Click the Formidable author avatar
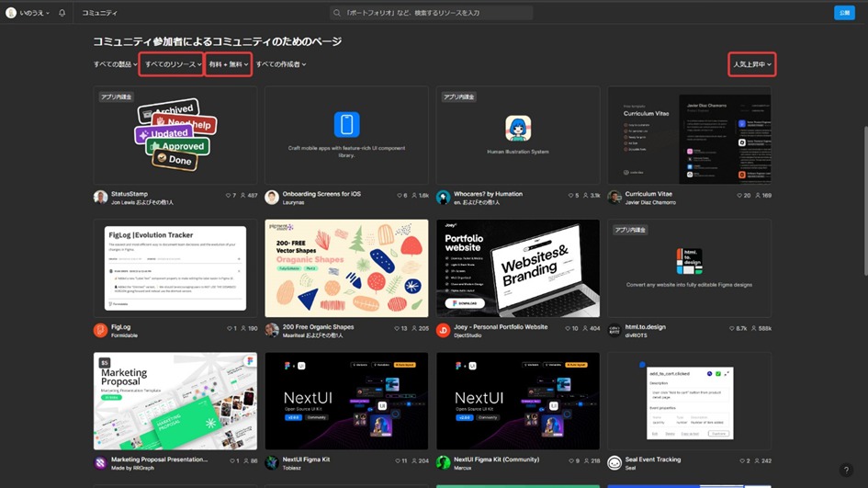The height and width of the screenshot is (488, 868). pyautogui.click(x=100, y=330)
